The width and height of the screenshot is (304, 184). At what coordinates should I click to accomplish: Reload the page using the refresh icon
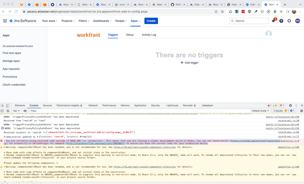[x=16, y=12]
